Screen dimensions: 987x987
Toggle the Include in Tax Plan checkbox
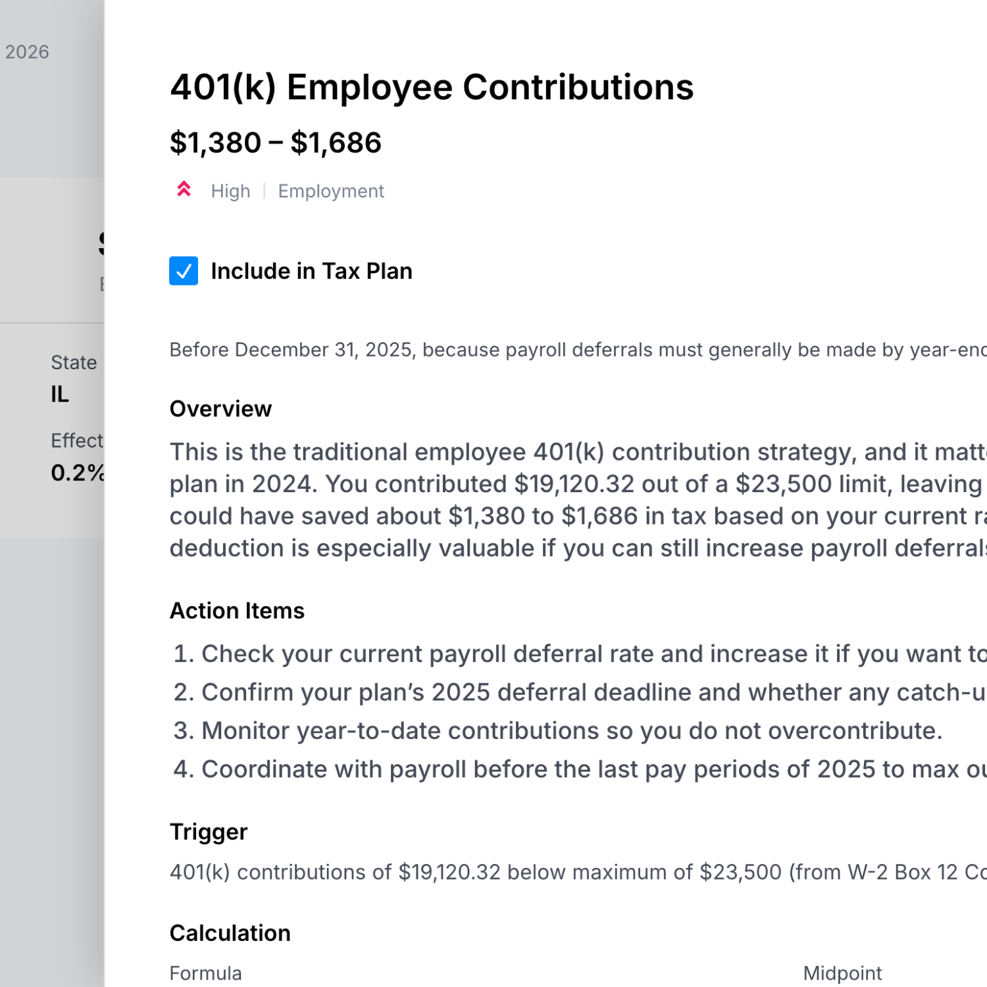[184, 271]
